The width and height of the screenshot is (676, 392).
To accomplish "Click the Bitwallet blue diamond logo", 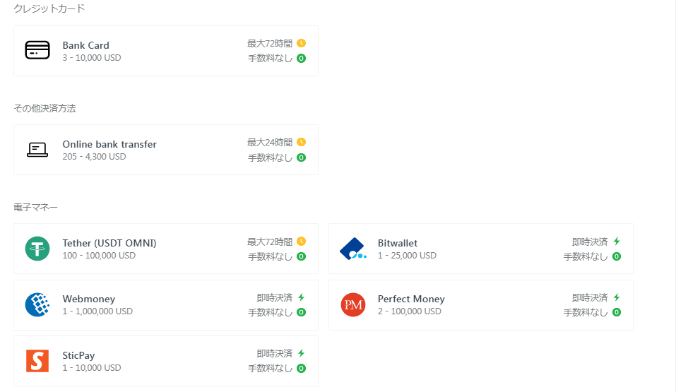I will (x=353, y=249).
